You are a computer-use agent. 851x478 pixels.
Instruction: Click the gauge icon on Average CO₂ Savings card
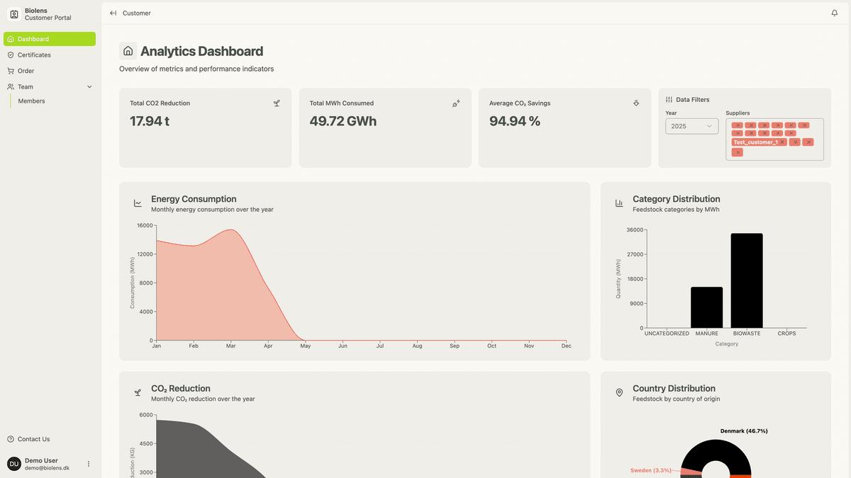[635, 103]
